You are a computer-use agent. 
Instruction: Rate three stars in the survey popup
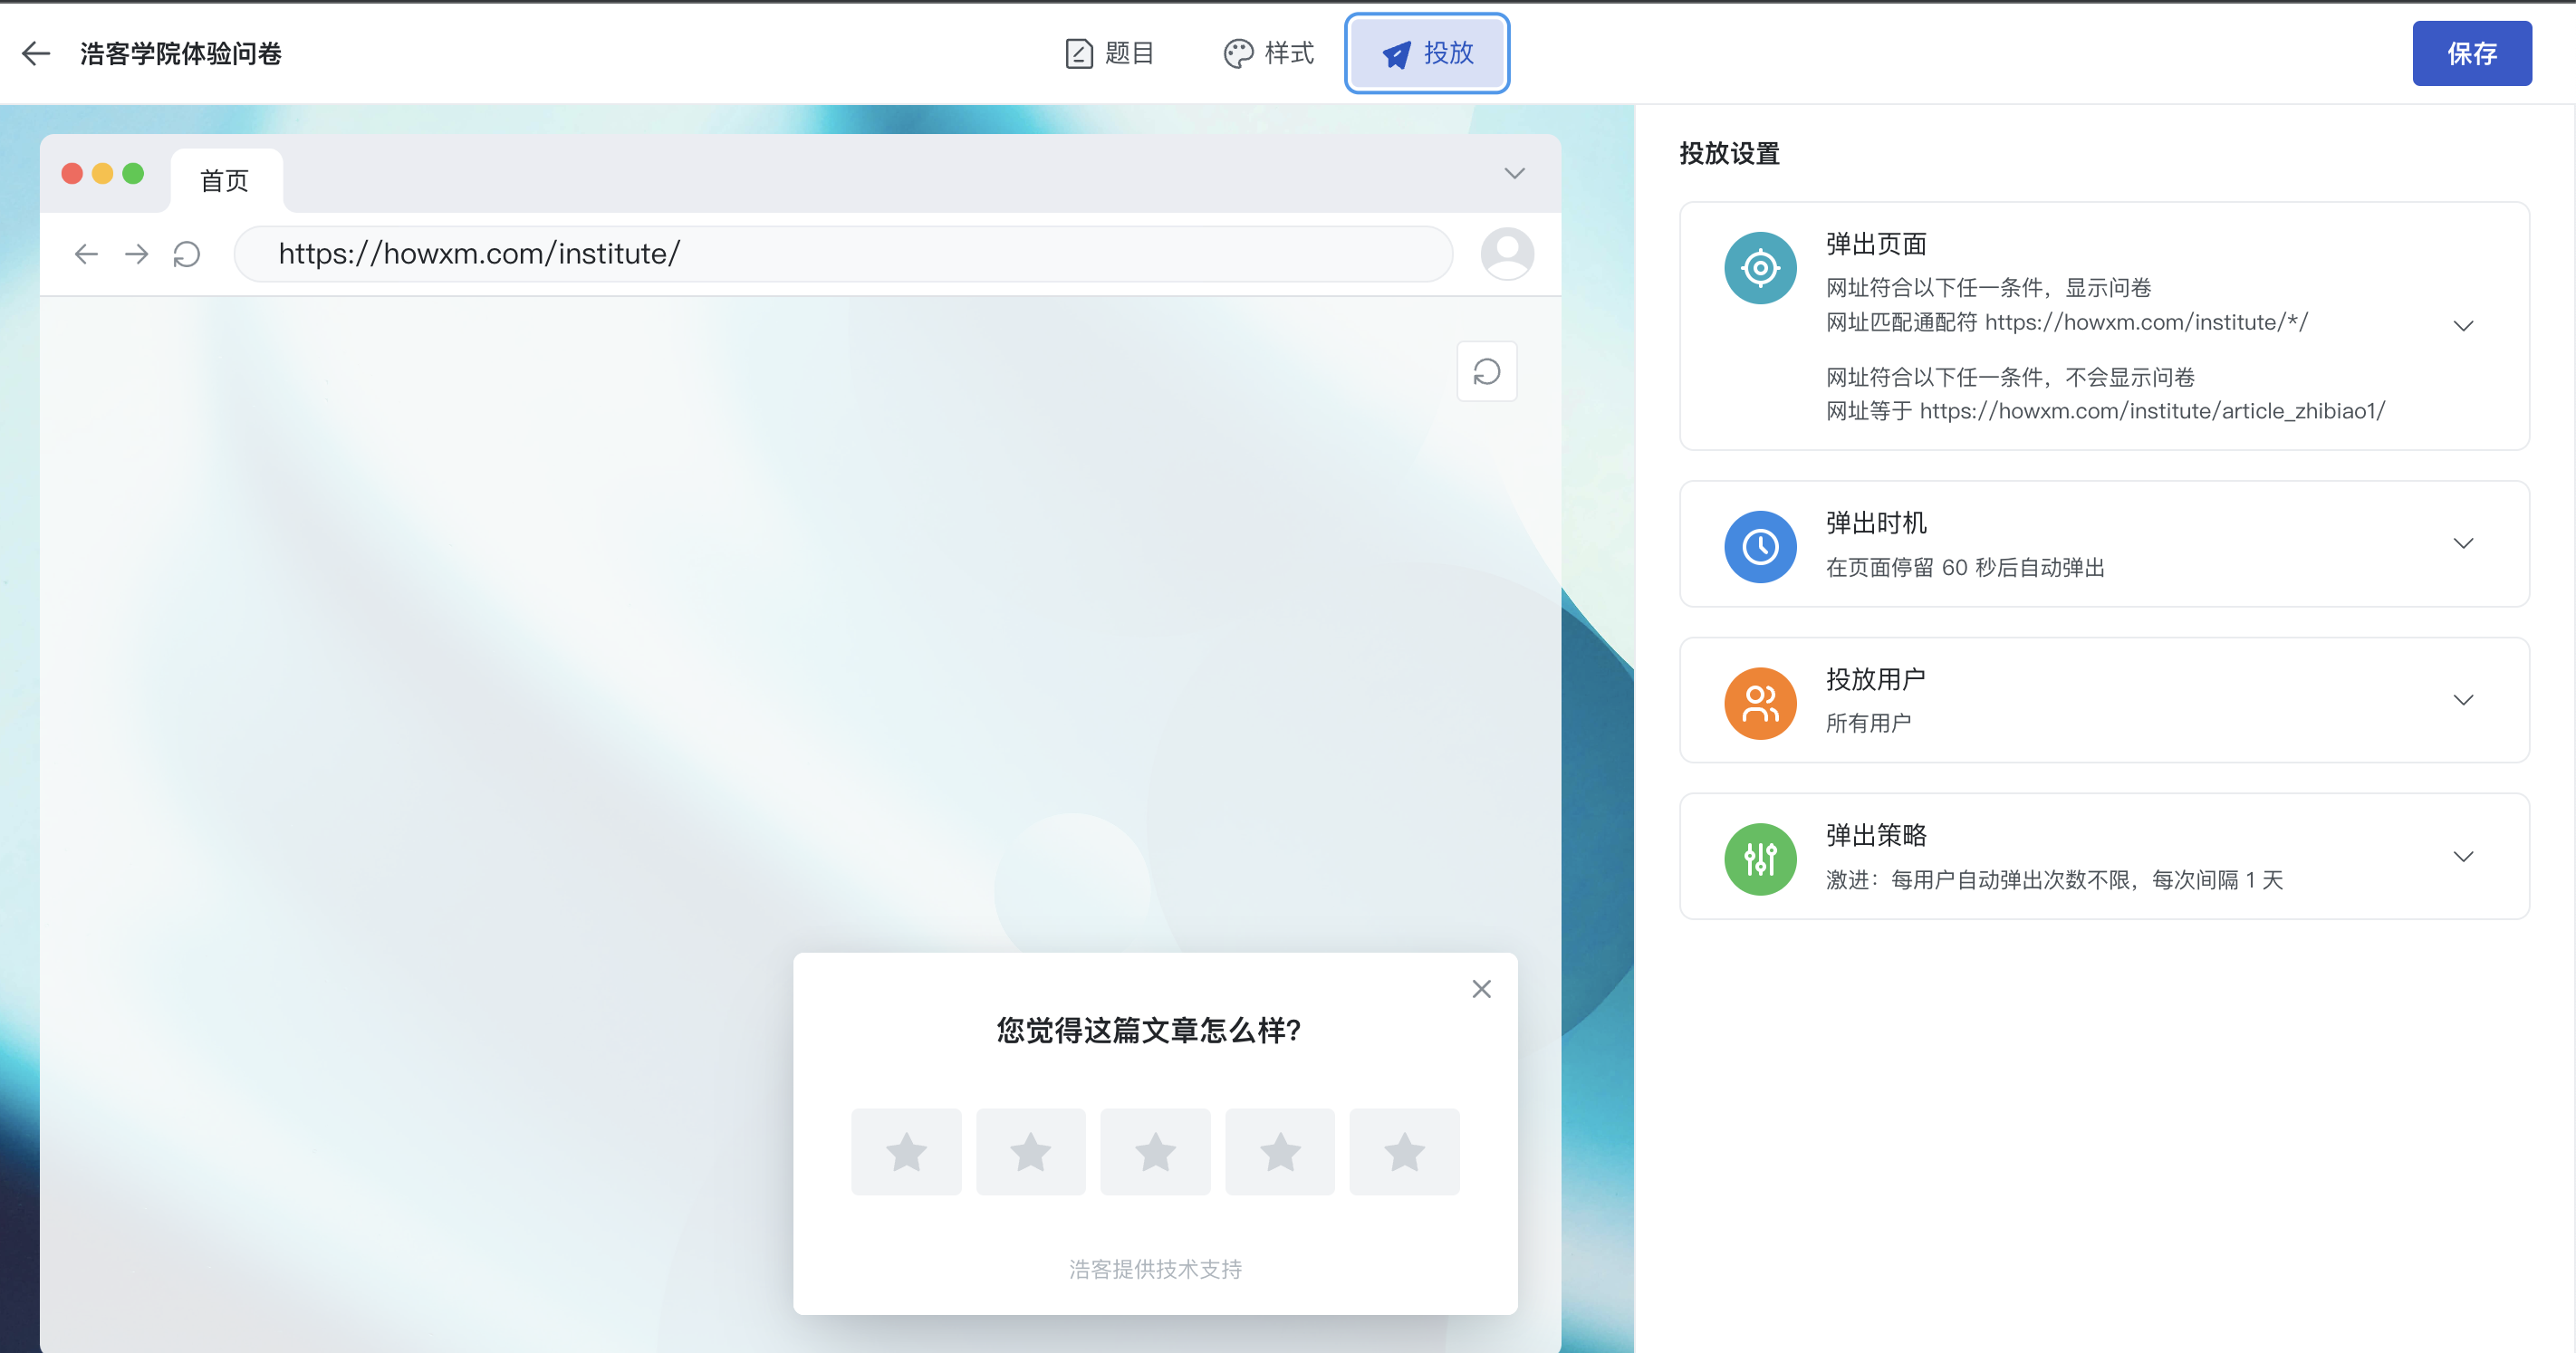click(x=1155, y=1152)
